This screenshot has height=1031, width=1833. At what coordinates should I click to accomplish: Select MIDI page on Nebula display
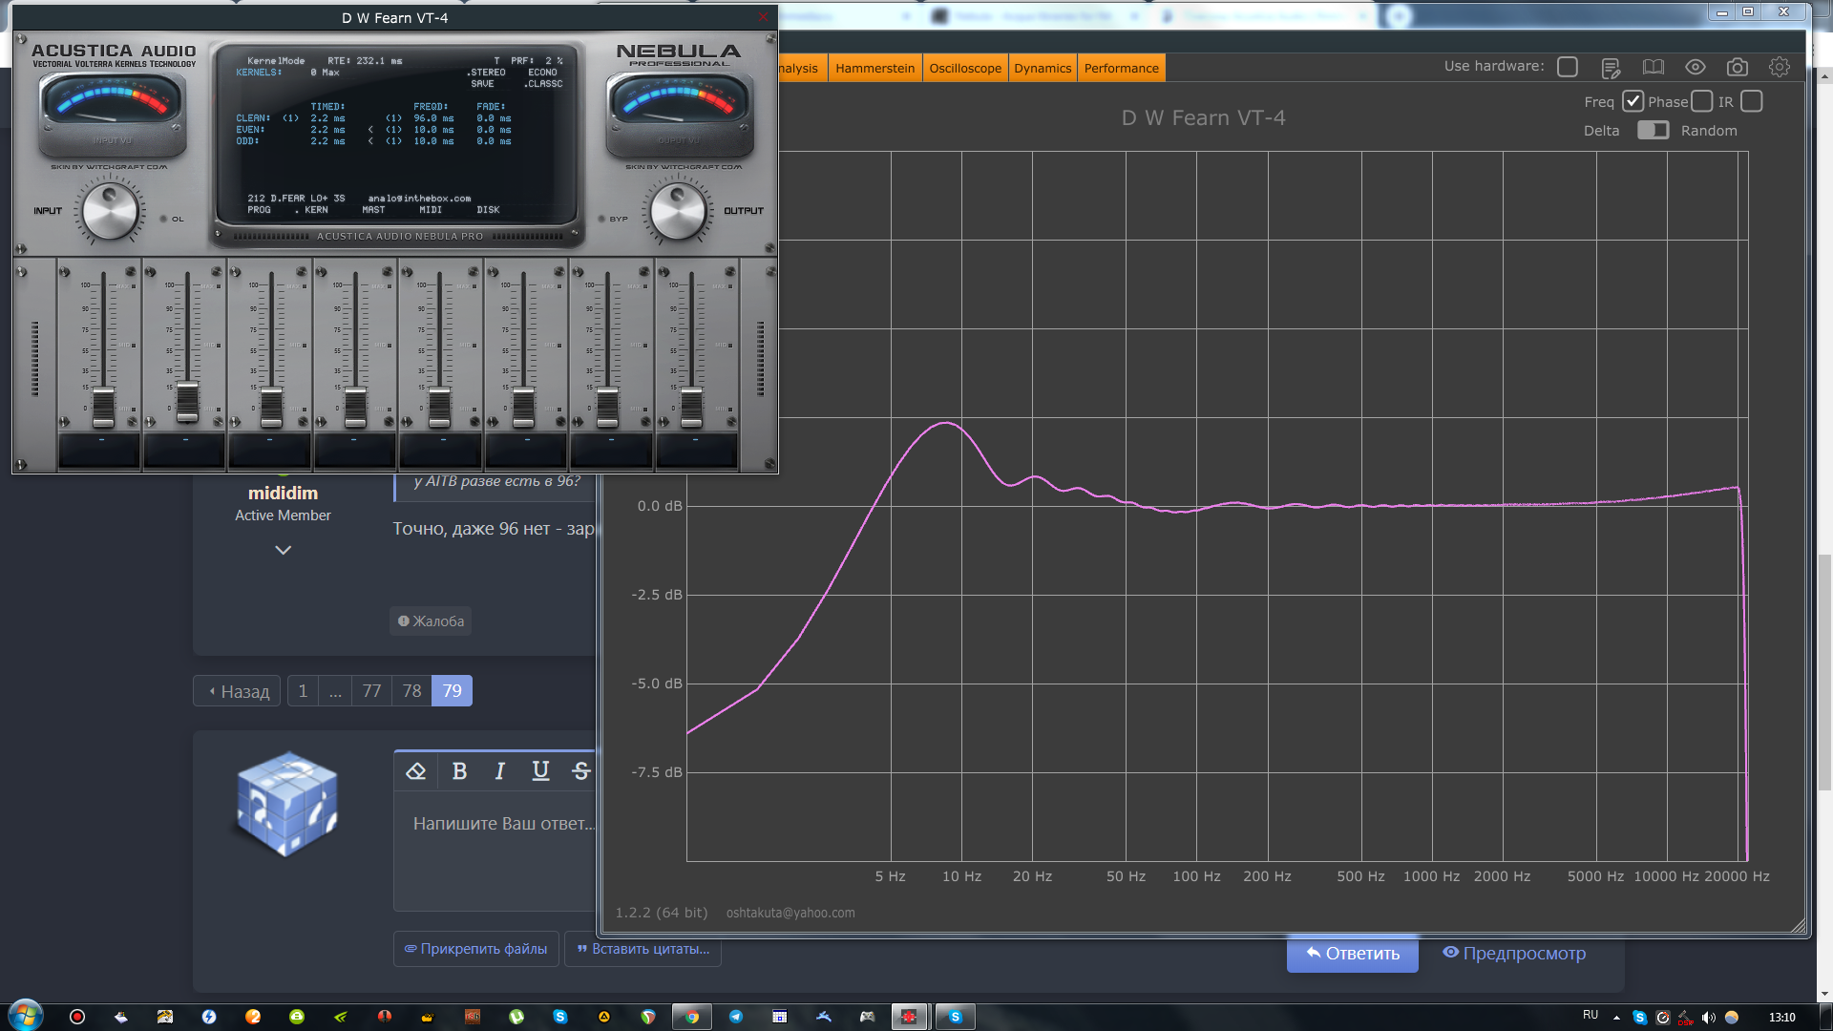click(x=431, y=210)
